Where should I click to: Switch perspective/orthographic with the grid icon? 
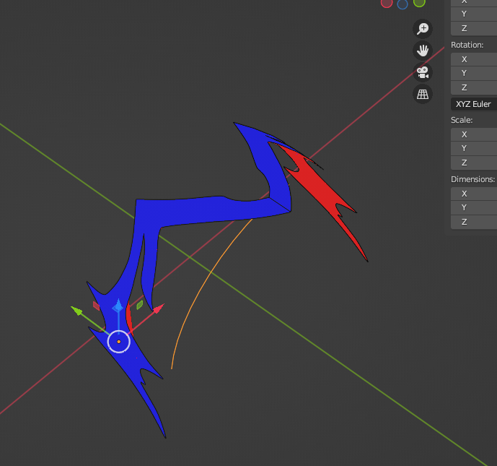pyautogui.click(x=423, y=94)
